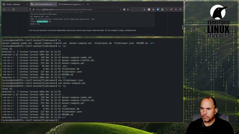Click 'filebrowser.json' in the first ls output line

(x=124, y=43)
